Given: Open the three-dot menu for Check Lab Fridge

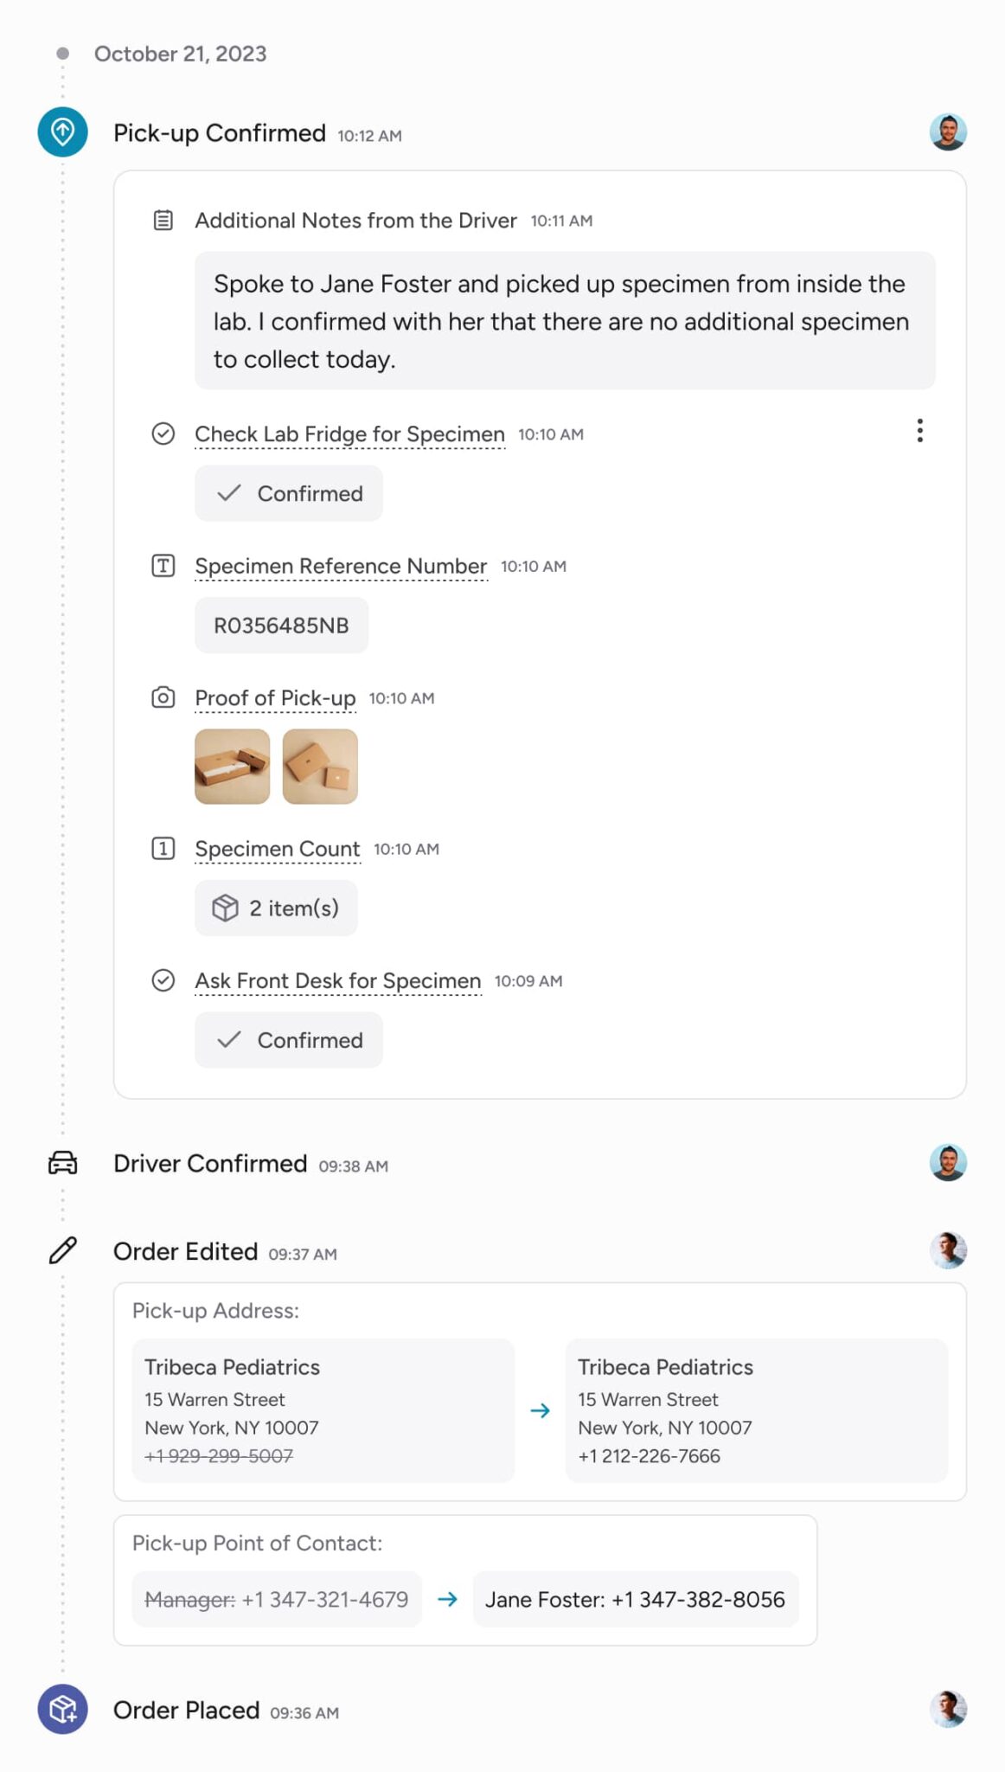Looking at the screenshot, I should [x=919, y=431].
